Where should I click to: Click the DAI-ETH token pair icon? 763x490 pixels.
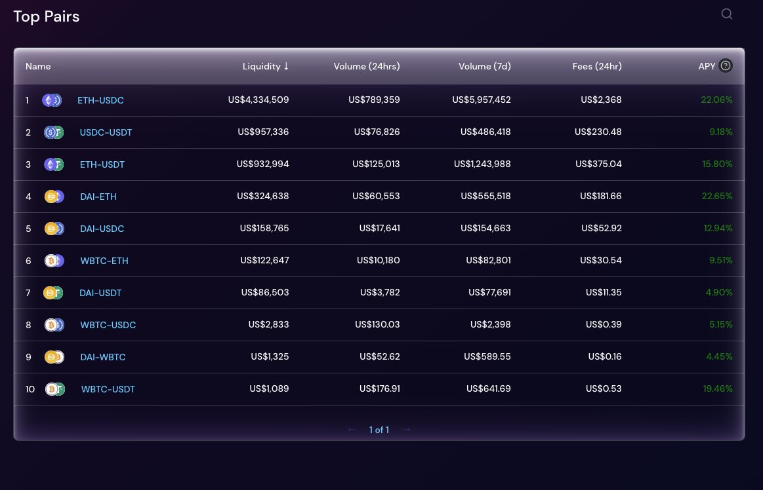tap(53, 197)
